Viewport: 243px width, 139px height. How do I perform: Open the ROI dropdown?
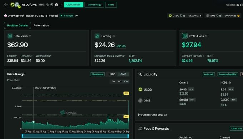pos(210,56)
